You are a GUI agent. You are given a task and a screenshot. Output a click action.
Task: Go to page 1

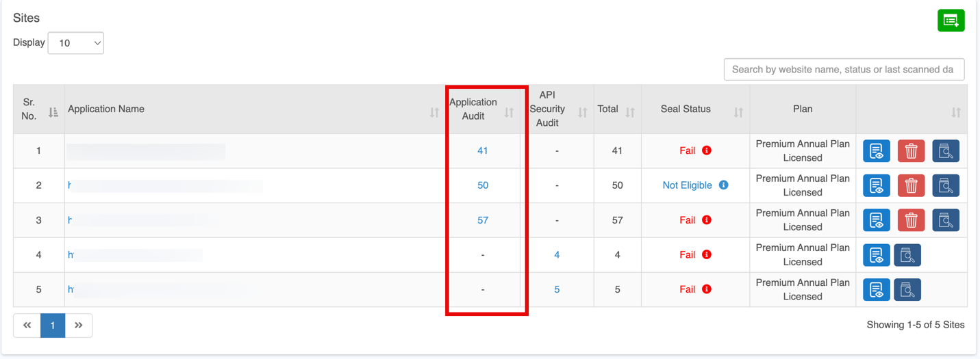pos(53,325)
